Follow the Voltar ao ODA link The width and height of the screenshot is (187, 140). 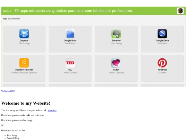coord(8,91)
